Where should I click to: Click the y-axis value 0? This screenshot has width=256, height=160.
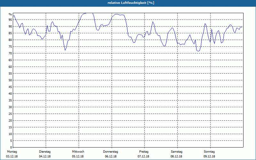click(11, 148)
